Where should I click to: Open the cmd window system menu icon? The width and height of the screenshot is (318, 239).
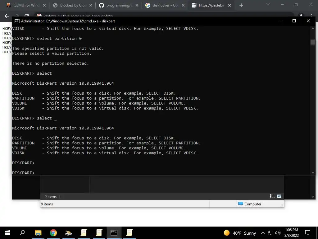click(17, 21)
